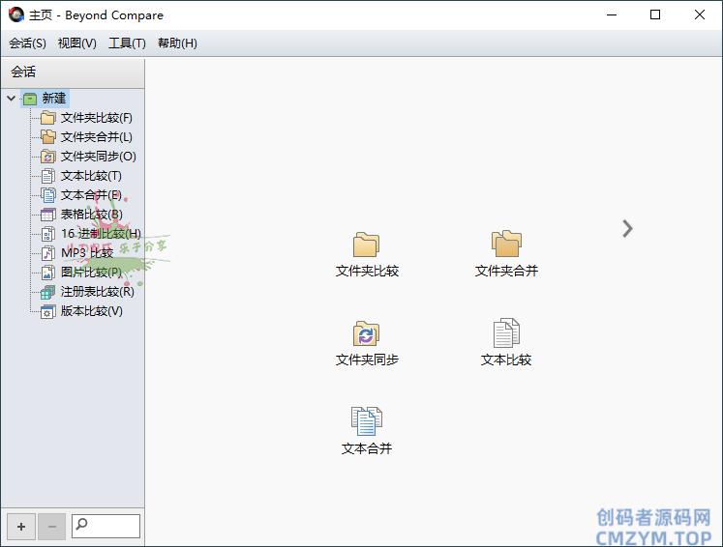Select 16 进制比较(H) in sidebar
The height and width of the screenshot is (547, 723).
click(x=100, y=234)
